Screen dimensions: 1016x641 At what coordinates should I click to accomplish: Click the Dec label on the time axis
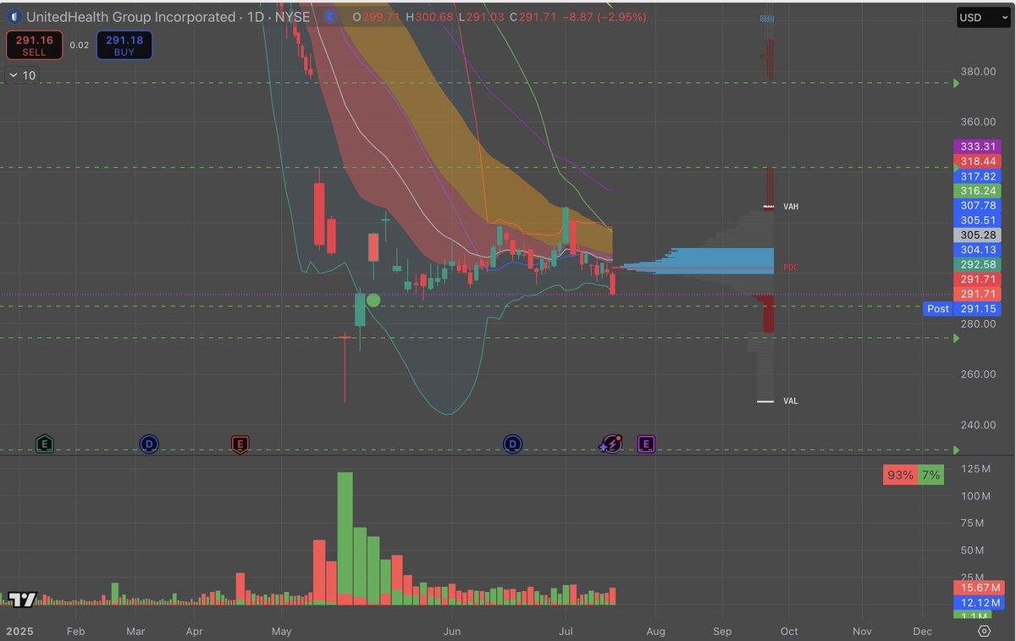tap(922, 631)
